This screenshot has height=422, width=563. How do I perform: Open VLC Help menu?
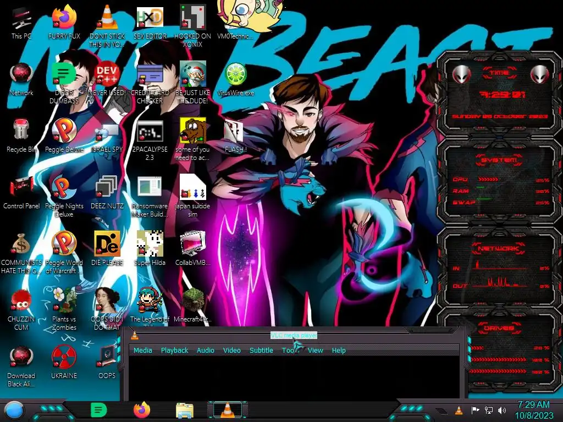[x=339, y=350]
